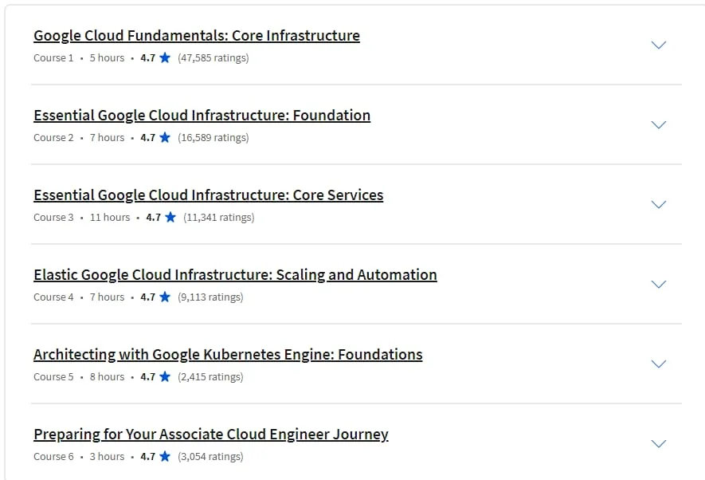
Task: Click the star icon beside 11,341 ratings
Action: tap(170, 217)
